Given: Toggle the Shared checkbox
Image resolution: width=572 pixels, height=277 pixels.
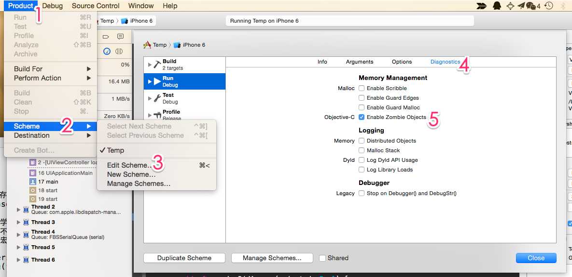Looking at the screenshot, I should pos(322,258).
